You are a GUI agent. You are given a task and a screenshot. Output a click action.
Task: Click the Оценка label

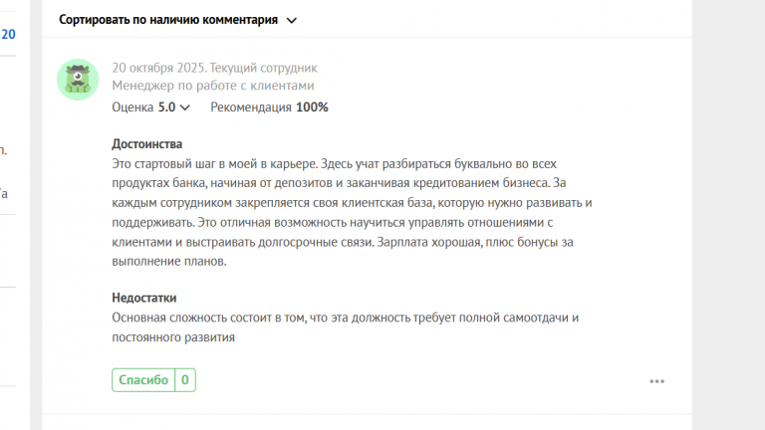point(132,107)
